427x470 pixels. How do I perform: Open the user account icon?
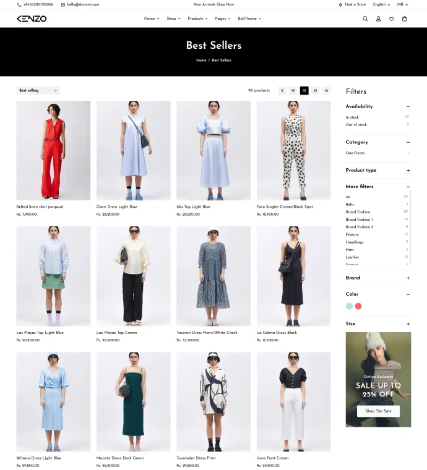click(378, 19)
